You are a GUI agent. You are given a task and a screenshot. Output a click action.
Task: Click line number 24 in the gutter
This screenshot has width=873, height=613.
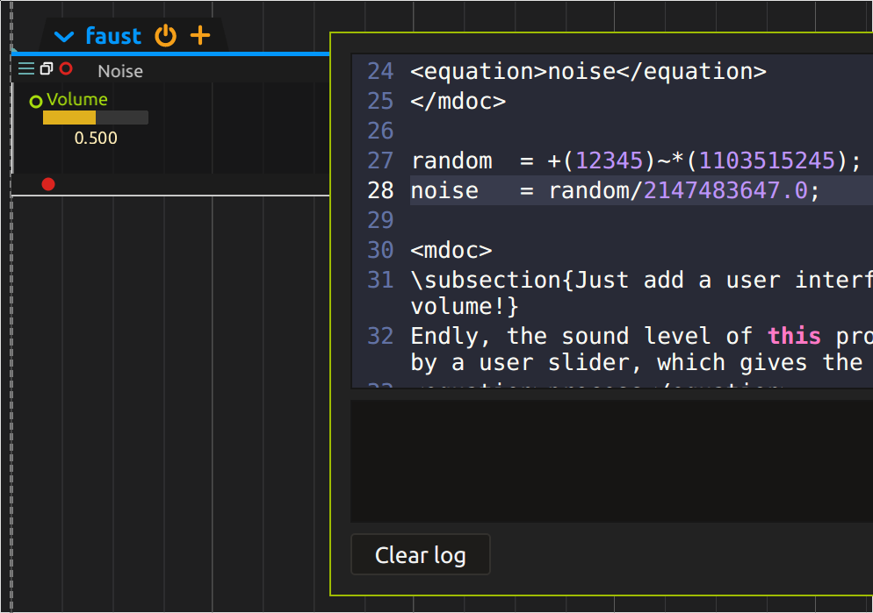[x=380, y=72]
